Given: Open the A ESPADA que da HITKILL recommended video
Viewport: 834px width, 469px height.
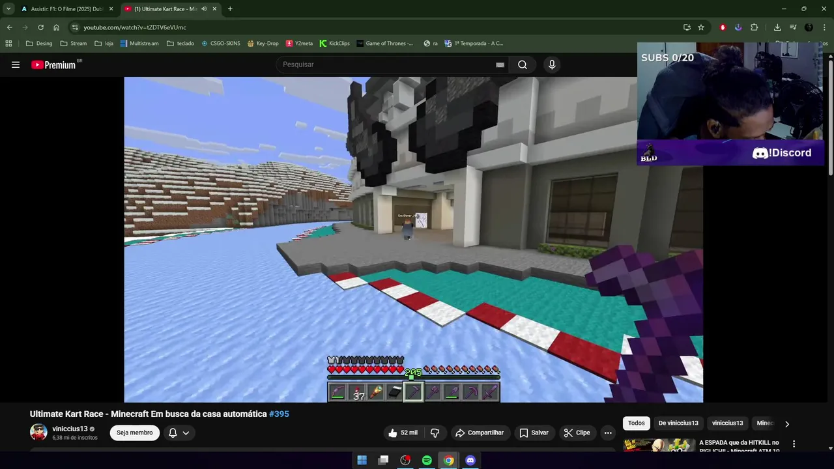Looking at the screenshot, I should pos(739,446).
